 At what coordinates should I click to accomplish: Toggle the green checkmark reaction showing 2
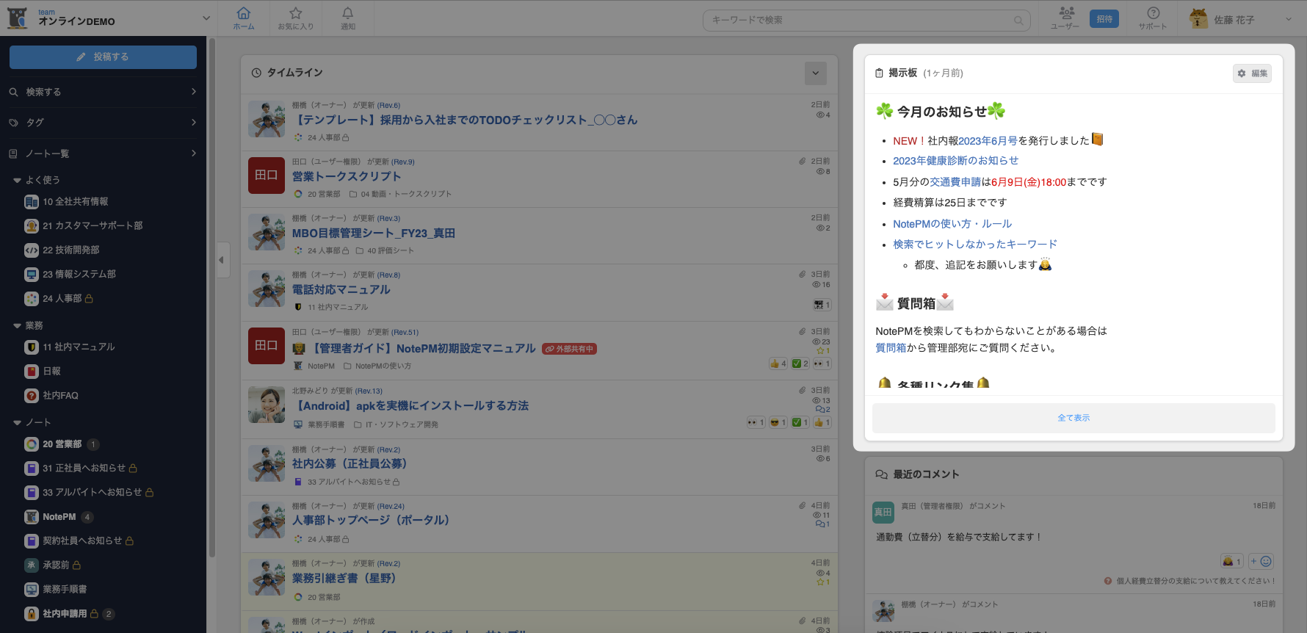point(800,363)
